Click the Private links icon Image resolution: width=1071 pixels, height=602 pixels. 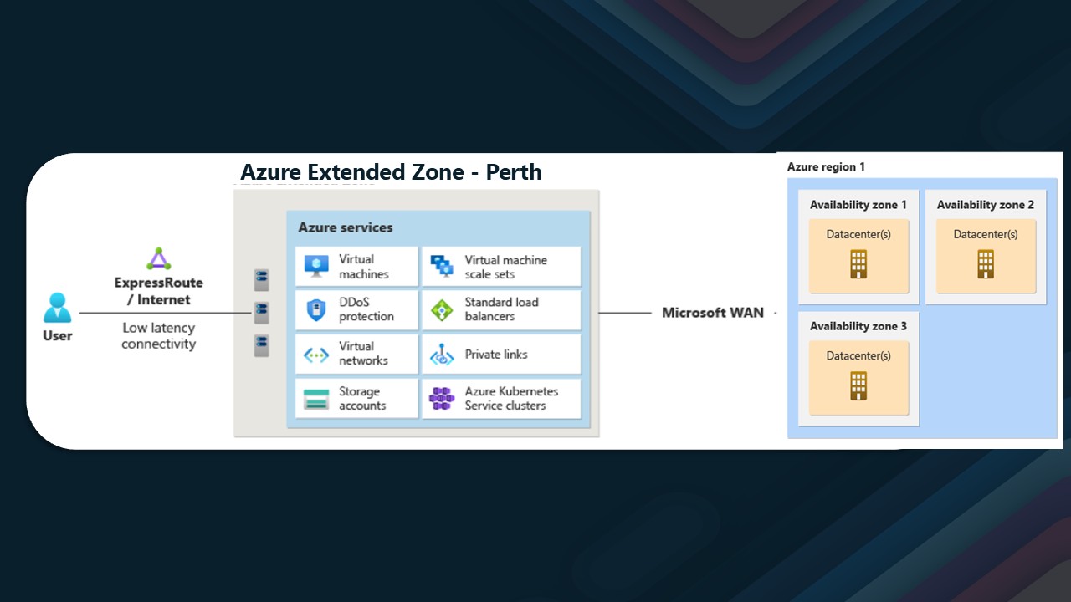coord(442,355)
